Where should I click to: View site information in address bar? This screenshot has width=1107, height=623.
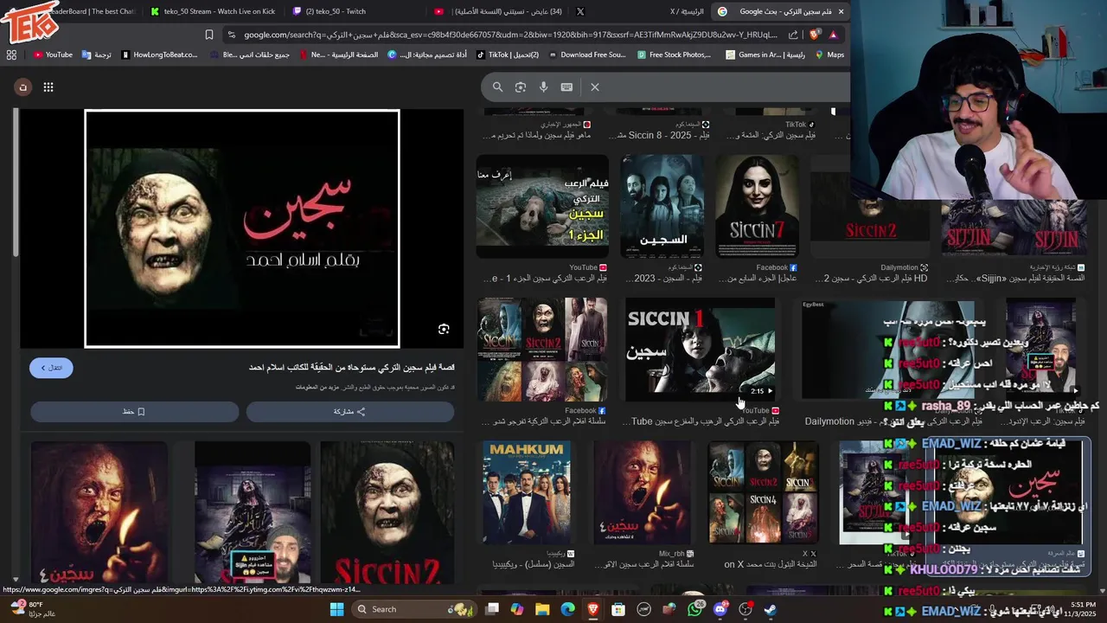(232, 35)
